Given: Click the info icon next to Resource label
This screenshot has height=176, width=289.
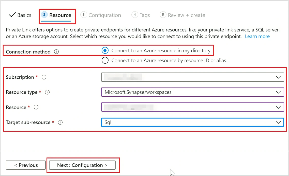Looking at the screenshot, I should 36,107.
